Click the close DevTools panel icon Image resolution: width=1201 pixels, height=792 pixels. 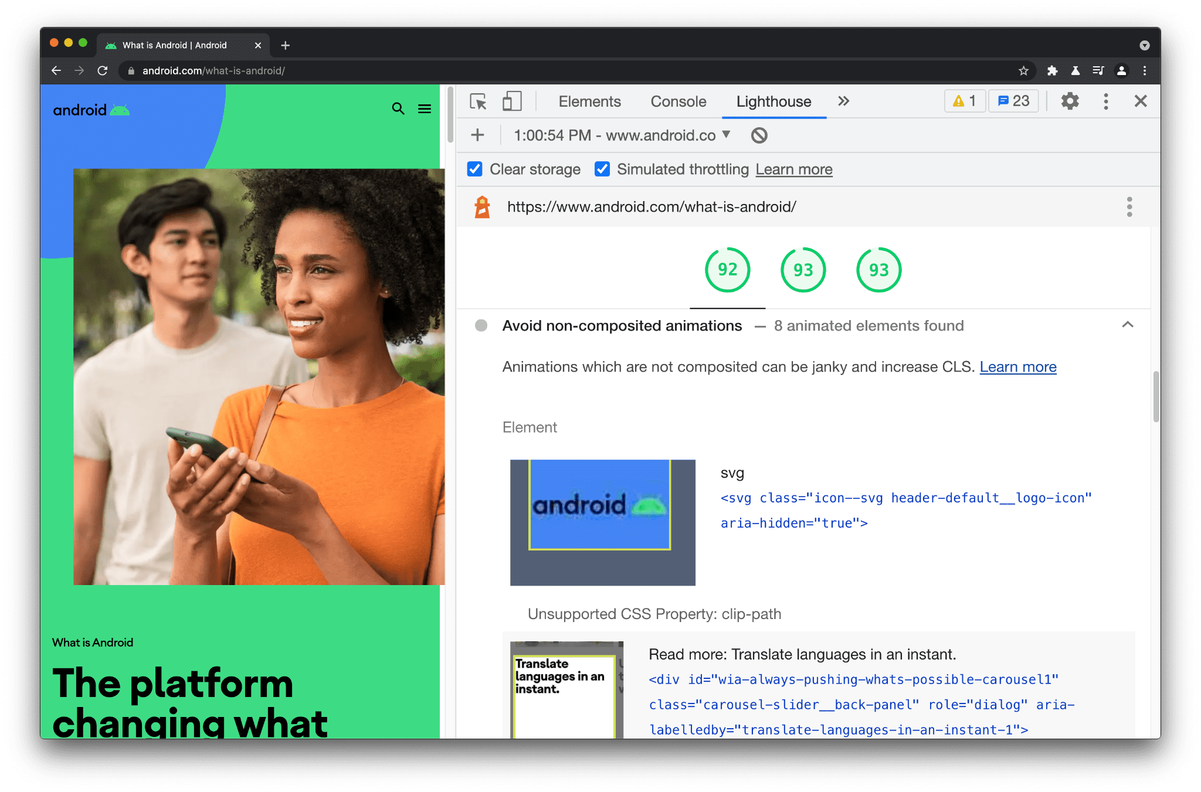(1141, 101)
